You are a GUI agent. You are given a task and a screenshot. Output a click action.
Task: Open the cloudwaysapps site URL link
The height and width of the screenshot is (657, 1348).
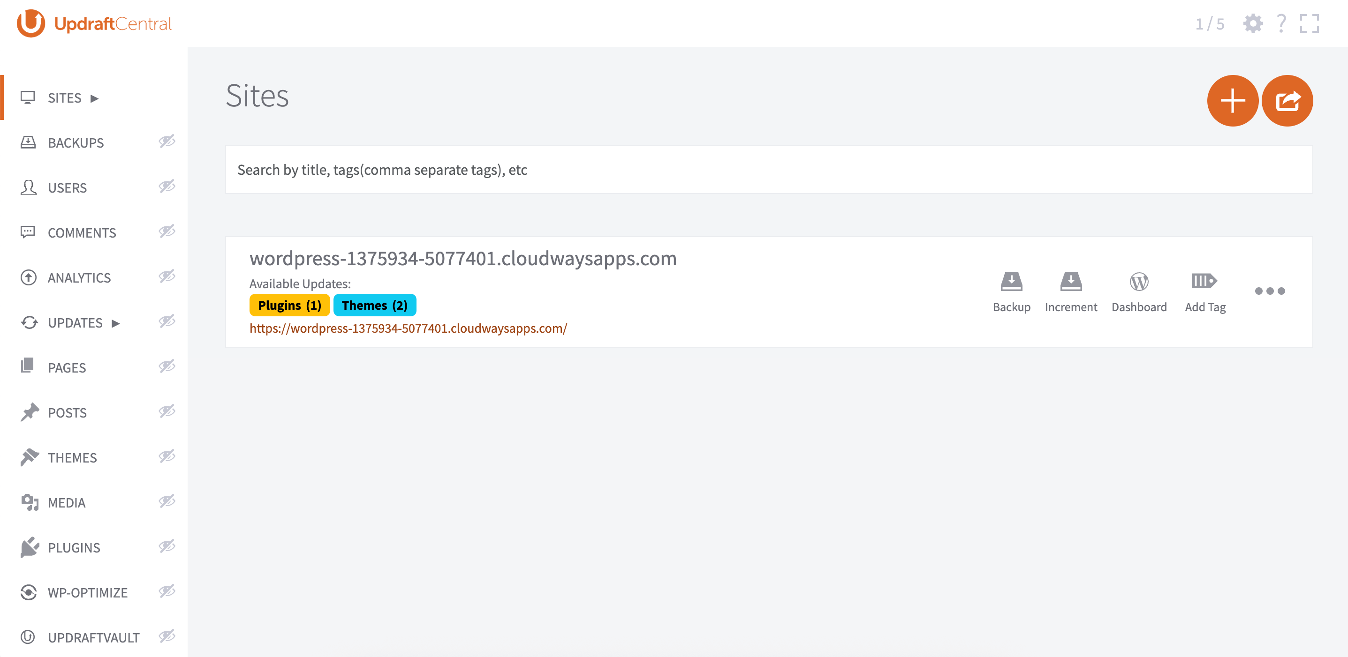tap(408, 328)
